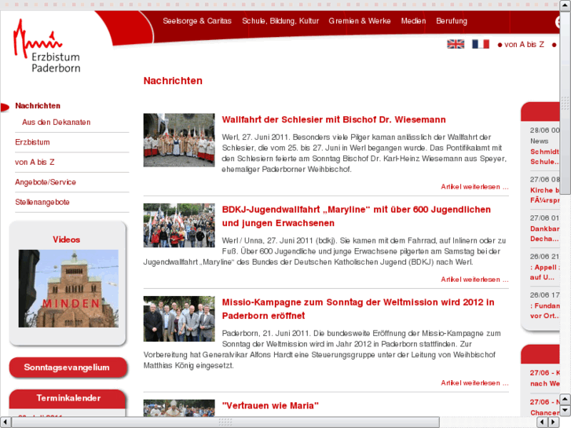This screenshot has width=571, height=428.
Task: Open the Berufung menu
Action: coord(452,20)
